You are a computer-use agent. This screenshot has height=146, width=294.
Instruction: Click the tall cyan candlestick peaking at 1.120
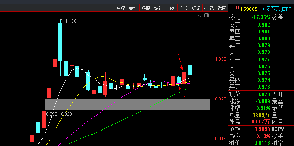61,42
